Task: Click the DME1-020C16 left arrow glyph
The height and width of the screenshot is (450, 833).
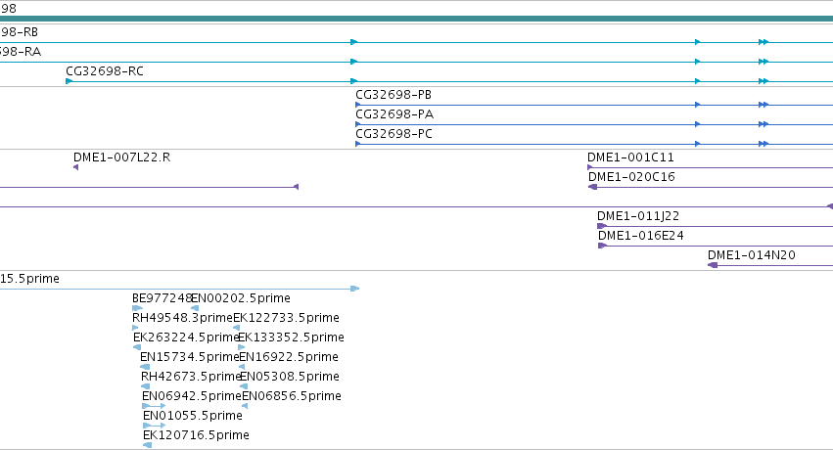Action: tap(593, 187)
